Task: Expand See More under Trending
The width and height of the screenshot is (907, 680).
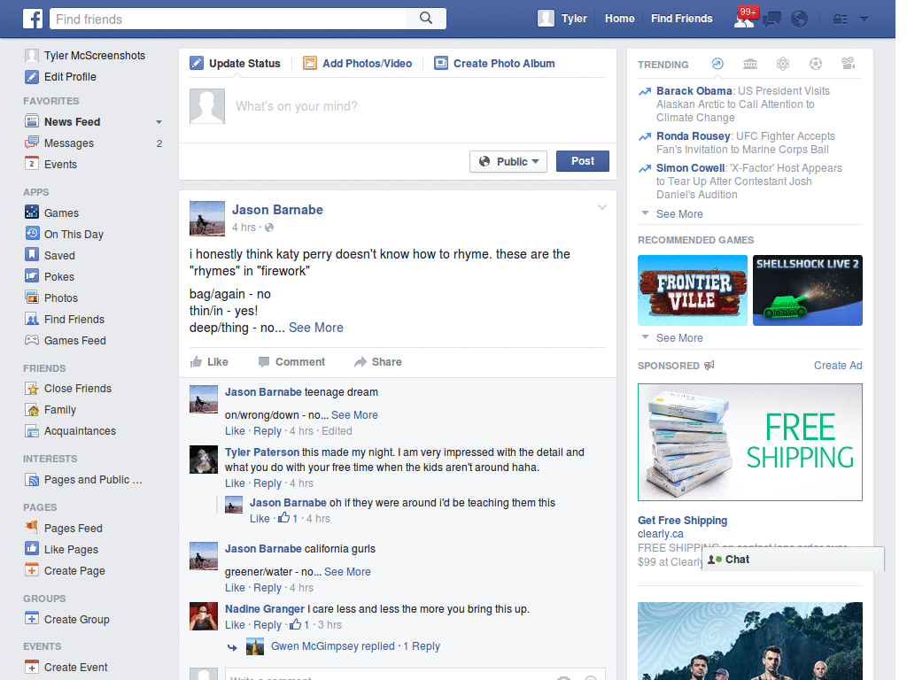Action: [679, 214]
